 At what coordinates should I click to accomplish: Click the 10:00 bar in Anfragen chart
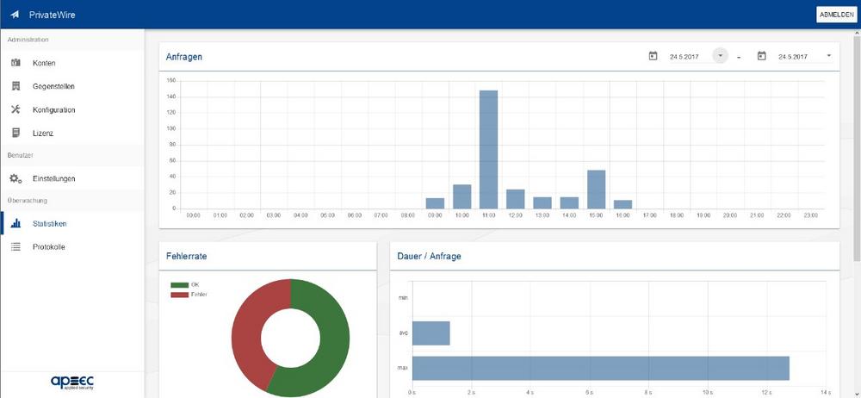click(x=461, y=196)
